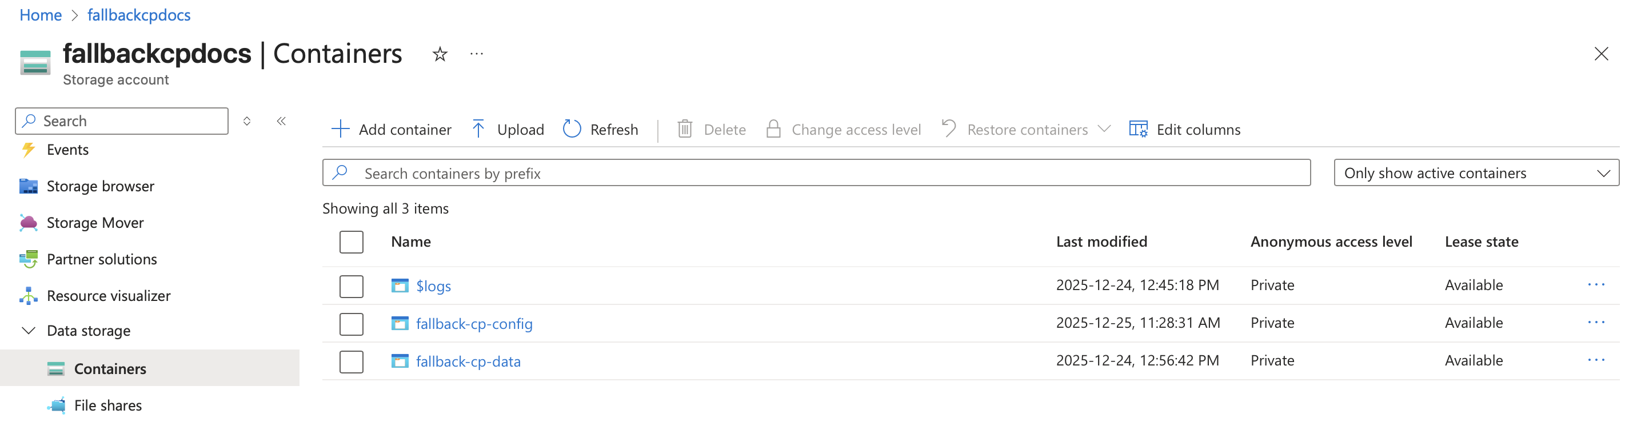Open Storage browser from sidebar
The image size is (1637, 426).
(x=101, y=186)
